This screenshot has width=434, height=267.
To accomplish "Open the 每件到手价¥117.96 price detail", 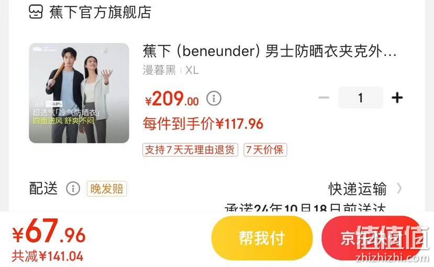I will (x=203, y=124).
